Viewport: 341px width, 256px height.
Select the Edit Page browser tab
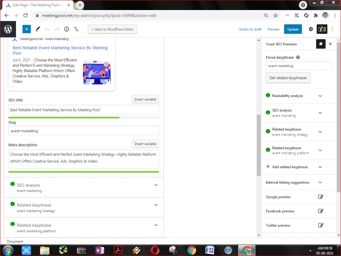(38, 5)
